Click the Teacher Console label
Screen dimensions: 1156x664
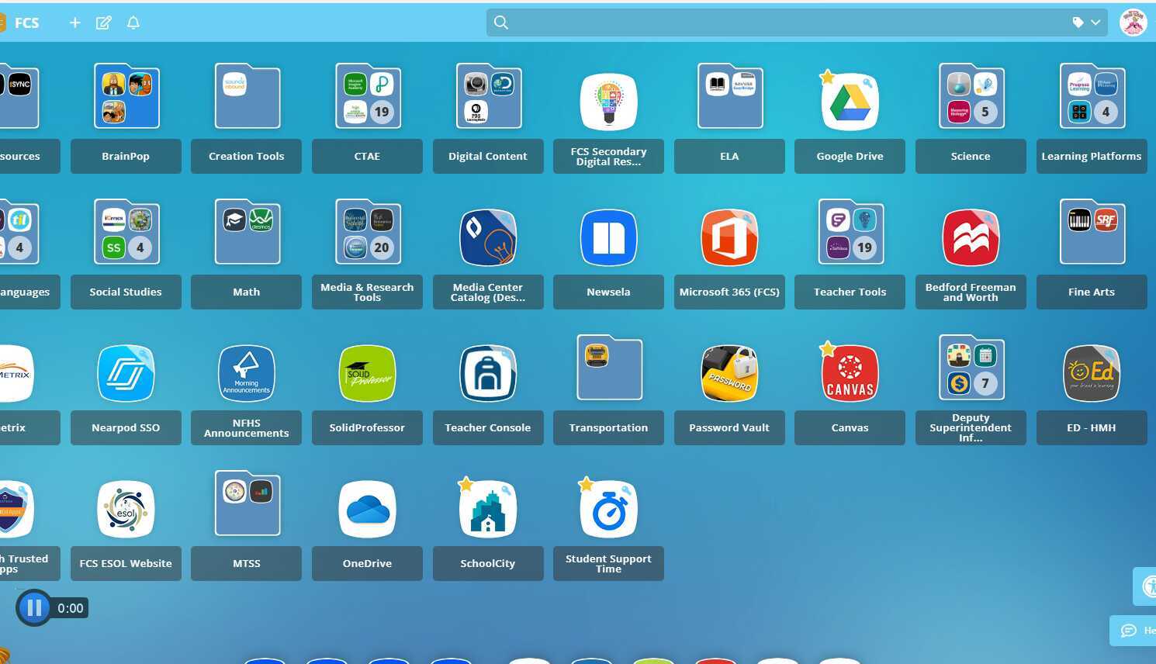[x=488, y=428]
